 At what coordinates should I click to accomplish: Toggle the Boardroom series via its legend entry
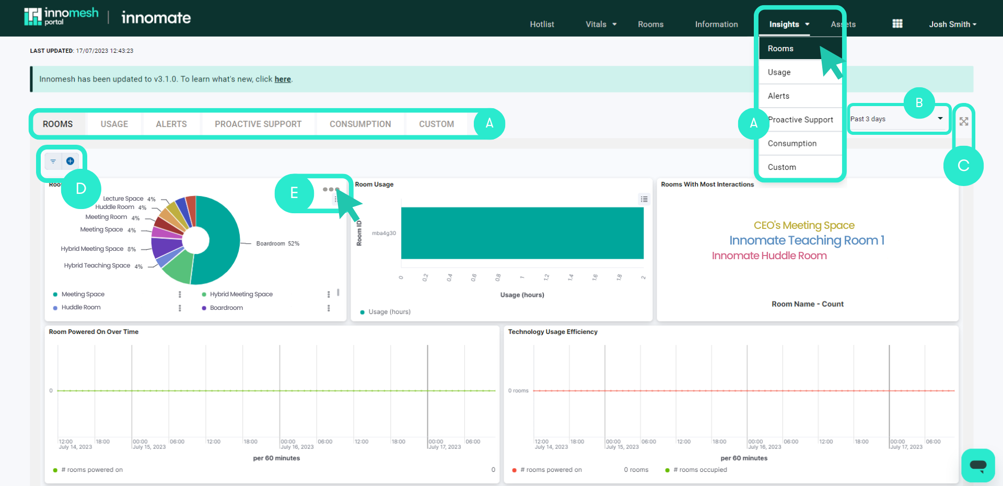[x=226, y=308]
